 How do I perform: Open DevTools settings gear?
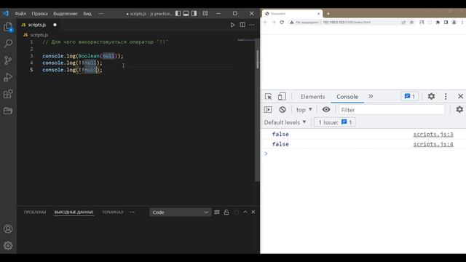coord(431,96)
